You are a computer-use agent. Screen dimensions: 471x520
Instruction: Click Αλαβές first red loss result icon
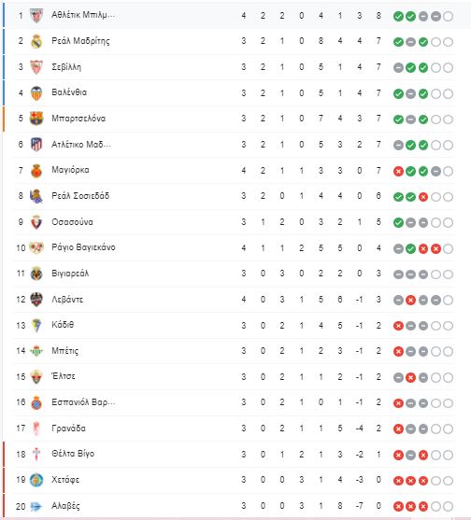[398, 506]
